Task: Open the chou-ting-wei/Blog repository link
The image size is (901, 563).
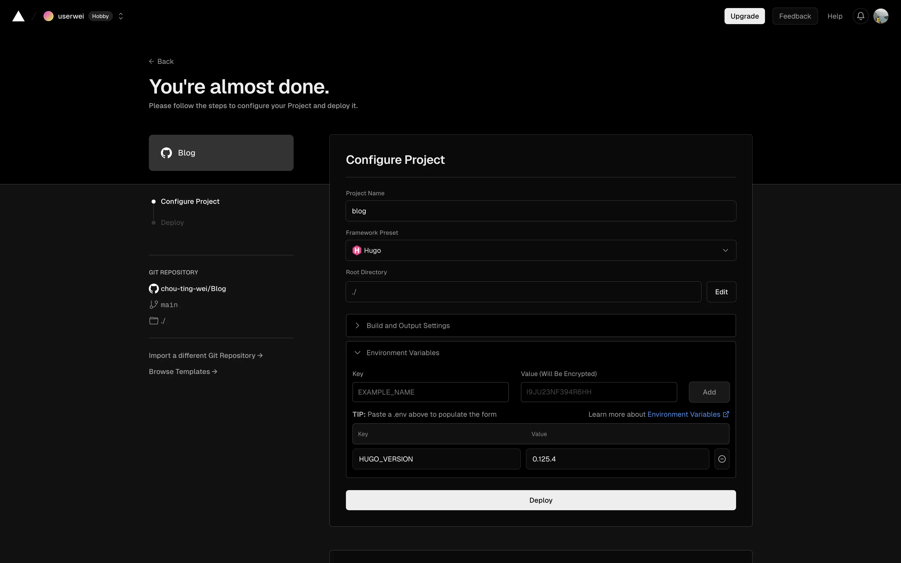Action: [193, 289]
